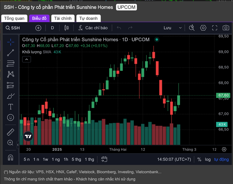This screenshot has width=233, height=184.
Task: Click the TradingView logo
Action: click(x=28, y=136)
